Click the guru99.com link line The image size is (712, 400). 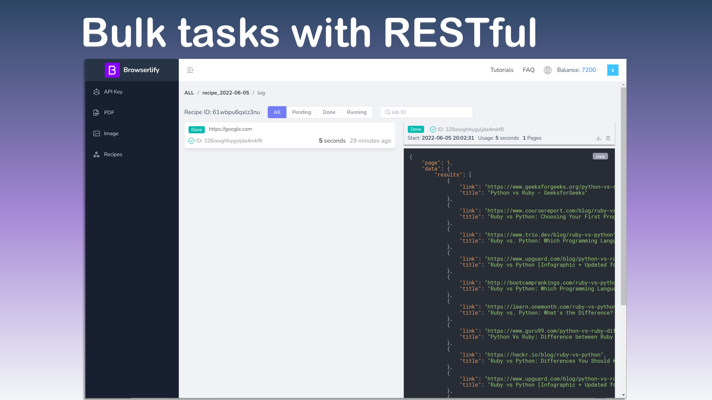coord(537,331)
